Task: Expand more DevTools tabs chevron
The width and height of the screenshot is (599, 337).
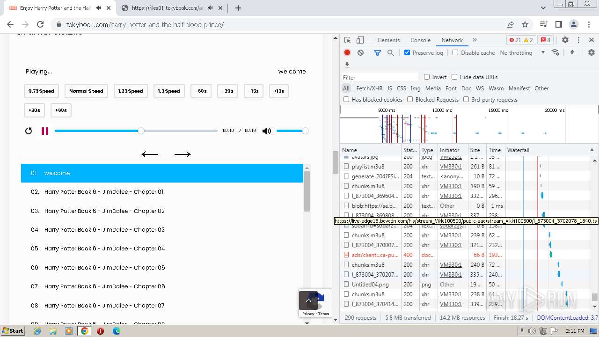Action: [475, 40]
